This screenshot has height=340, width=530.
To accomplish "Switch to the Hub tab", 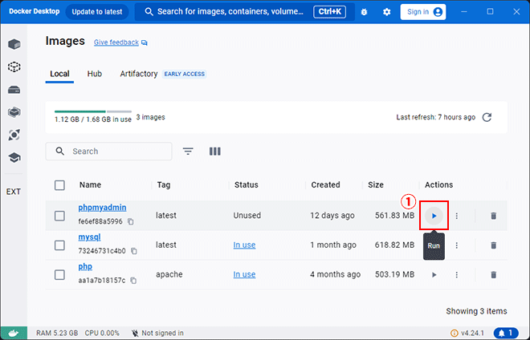I will click(95, 74).
